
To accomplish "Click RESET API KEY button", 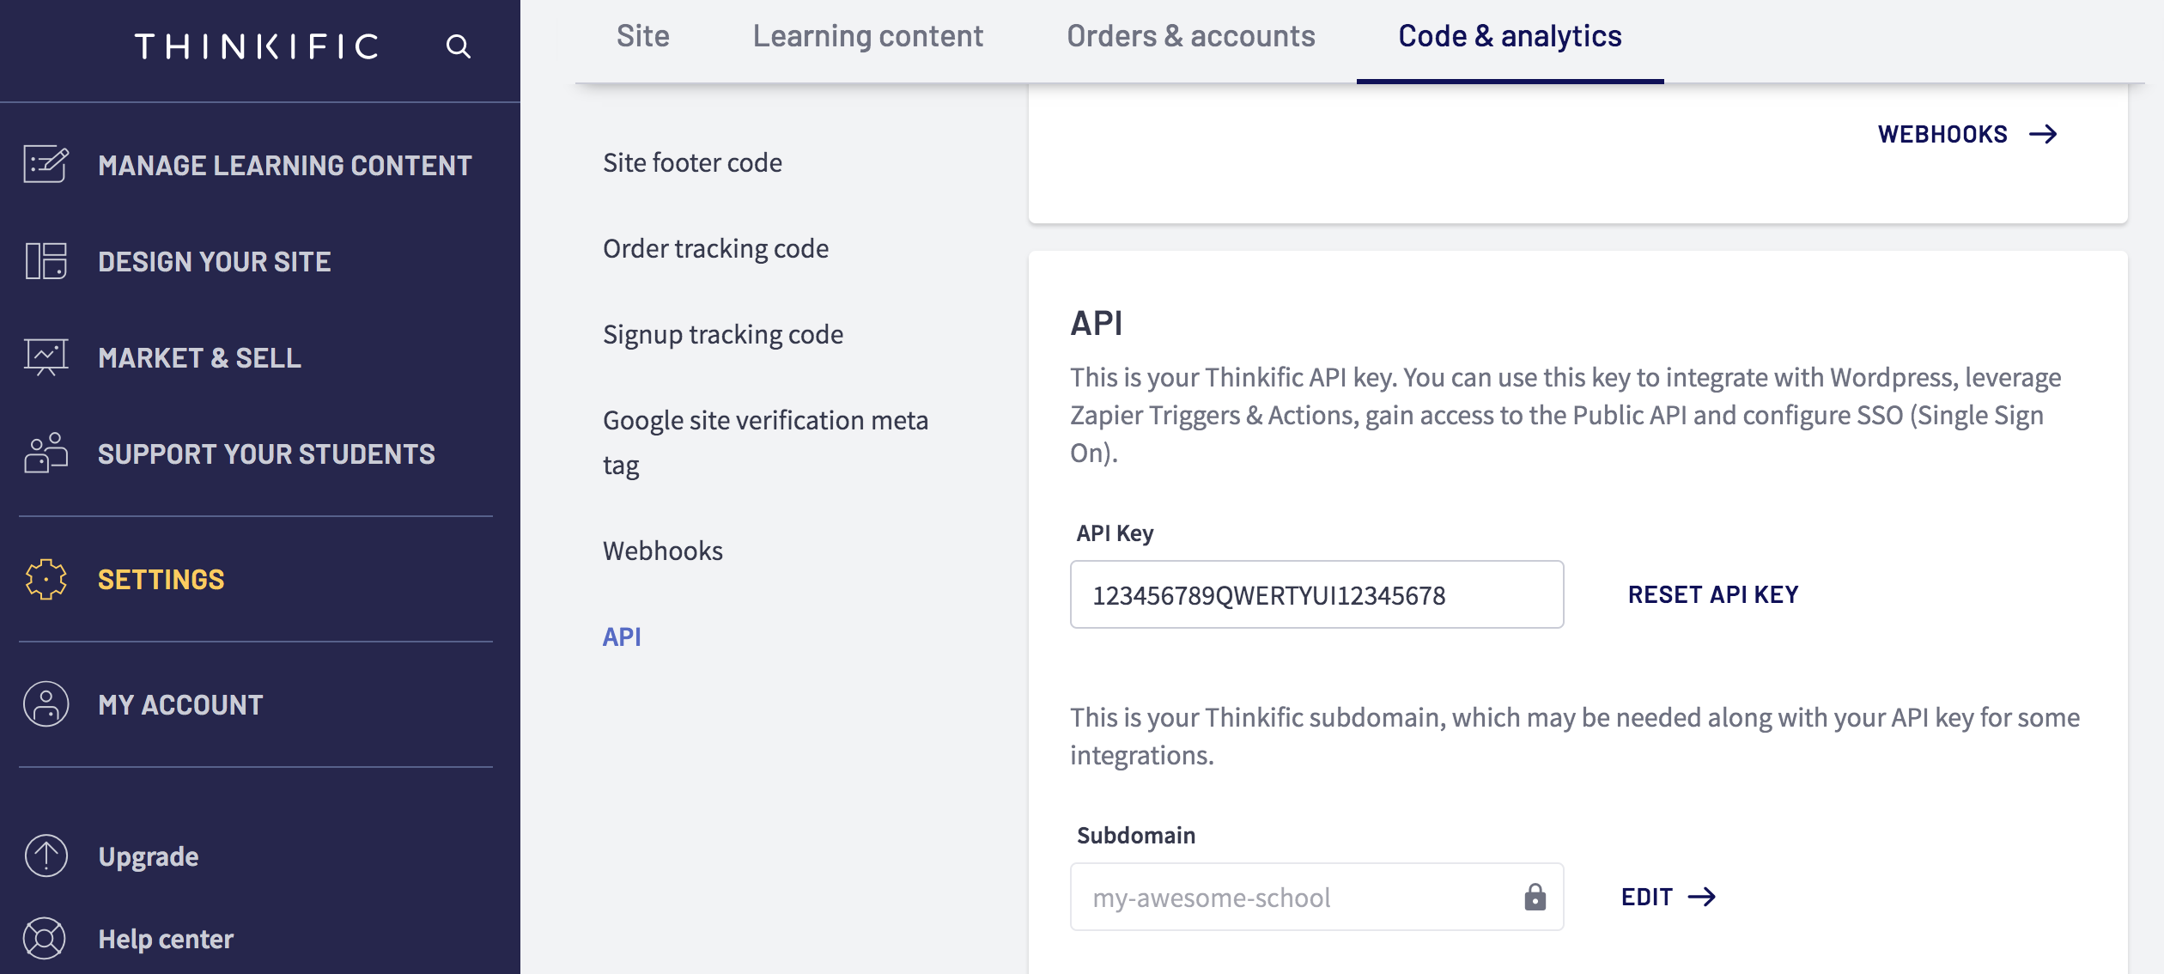I will (x=1713, y=594).
